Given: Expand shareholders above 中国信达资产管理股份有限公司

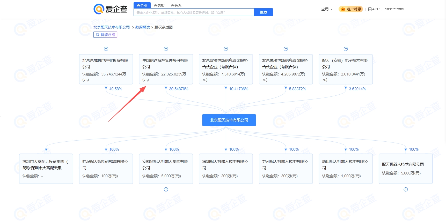Looking at the screenshot, I should tap(166, 49).
